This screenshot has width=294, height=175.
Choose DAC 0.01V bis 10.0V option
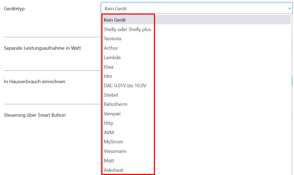coord(196,86)
